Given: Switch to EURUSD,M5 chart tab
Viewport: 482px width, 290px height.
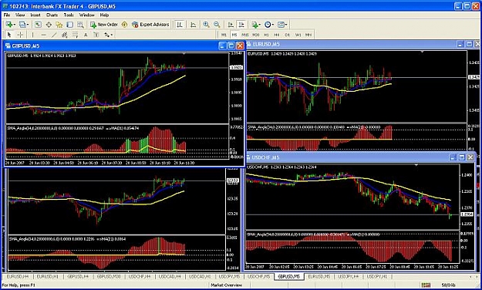Looking at the screenshot, I should pyautogui.click(x=319, y=277).
